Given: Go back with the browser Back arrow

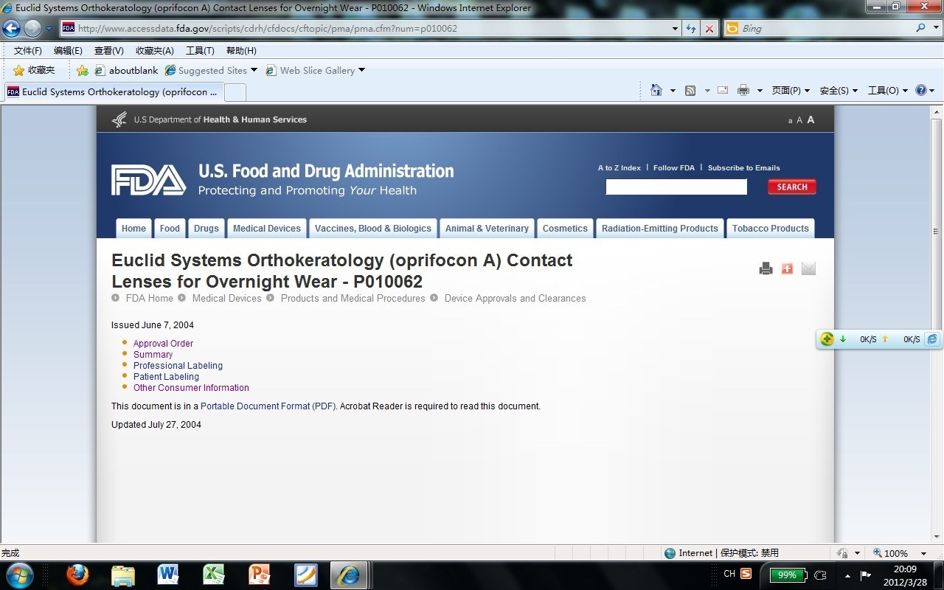Looking at the screenshot, I should coord(11,29).
